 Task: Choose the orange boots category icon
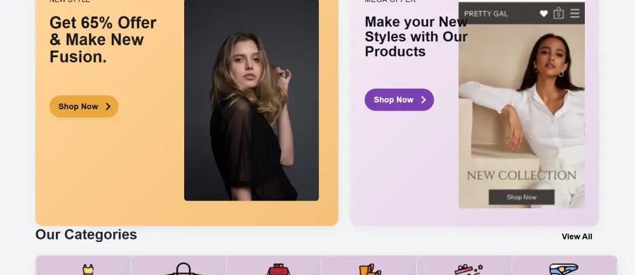(370, 269)
